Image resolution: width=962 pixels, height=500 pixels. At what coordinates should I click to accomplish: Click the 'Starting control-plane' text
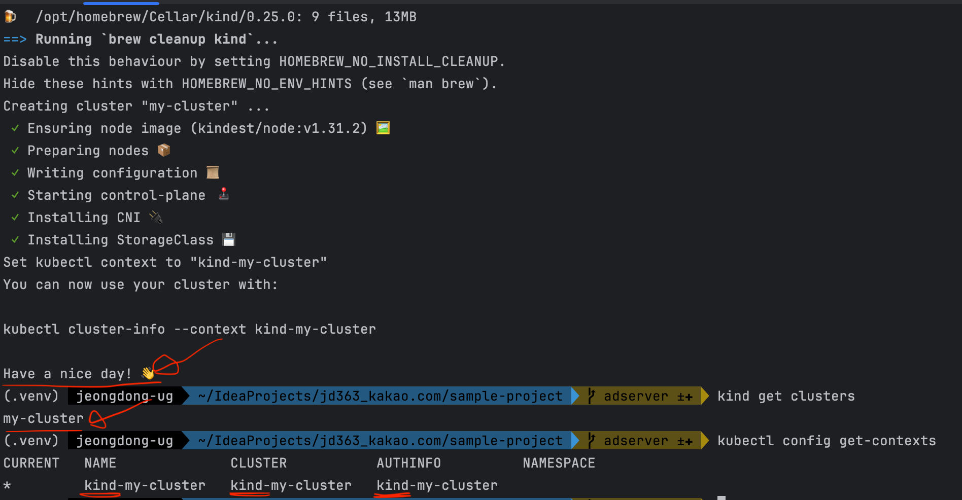[x=117, y=195]
